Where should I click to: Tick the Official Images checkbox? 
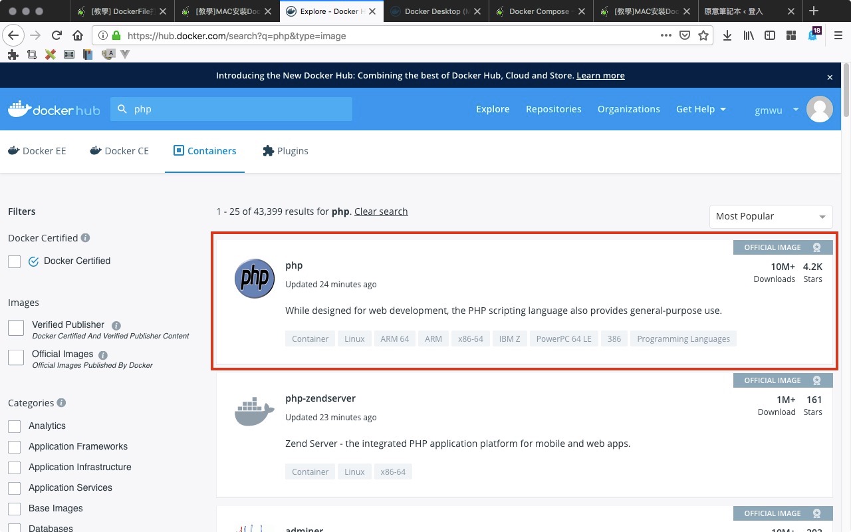pos(16,357)
